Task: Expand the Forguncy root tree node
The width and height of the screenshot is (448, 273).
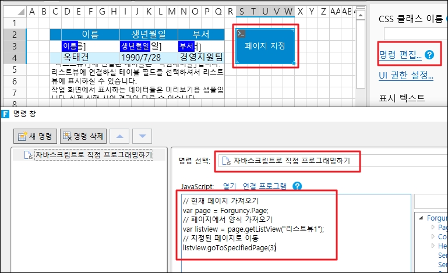Action: pyautogui.click(x=421, y=218)
